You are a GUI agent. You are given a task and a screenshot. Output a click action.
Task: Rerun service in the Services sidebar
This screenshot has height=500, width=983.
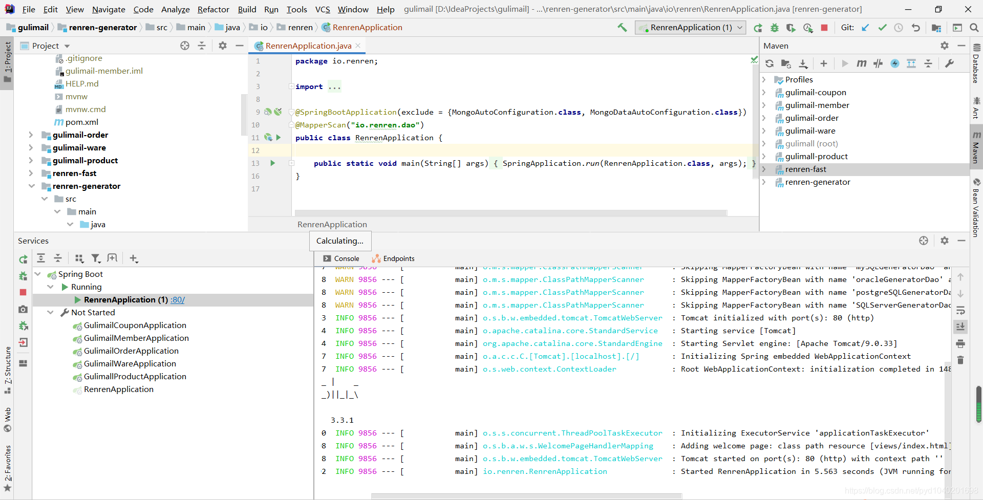[x=23, y=259]
